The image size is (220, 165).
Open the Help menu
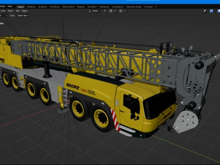[x=10, y=6]
